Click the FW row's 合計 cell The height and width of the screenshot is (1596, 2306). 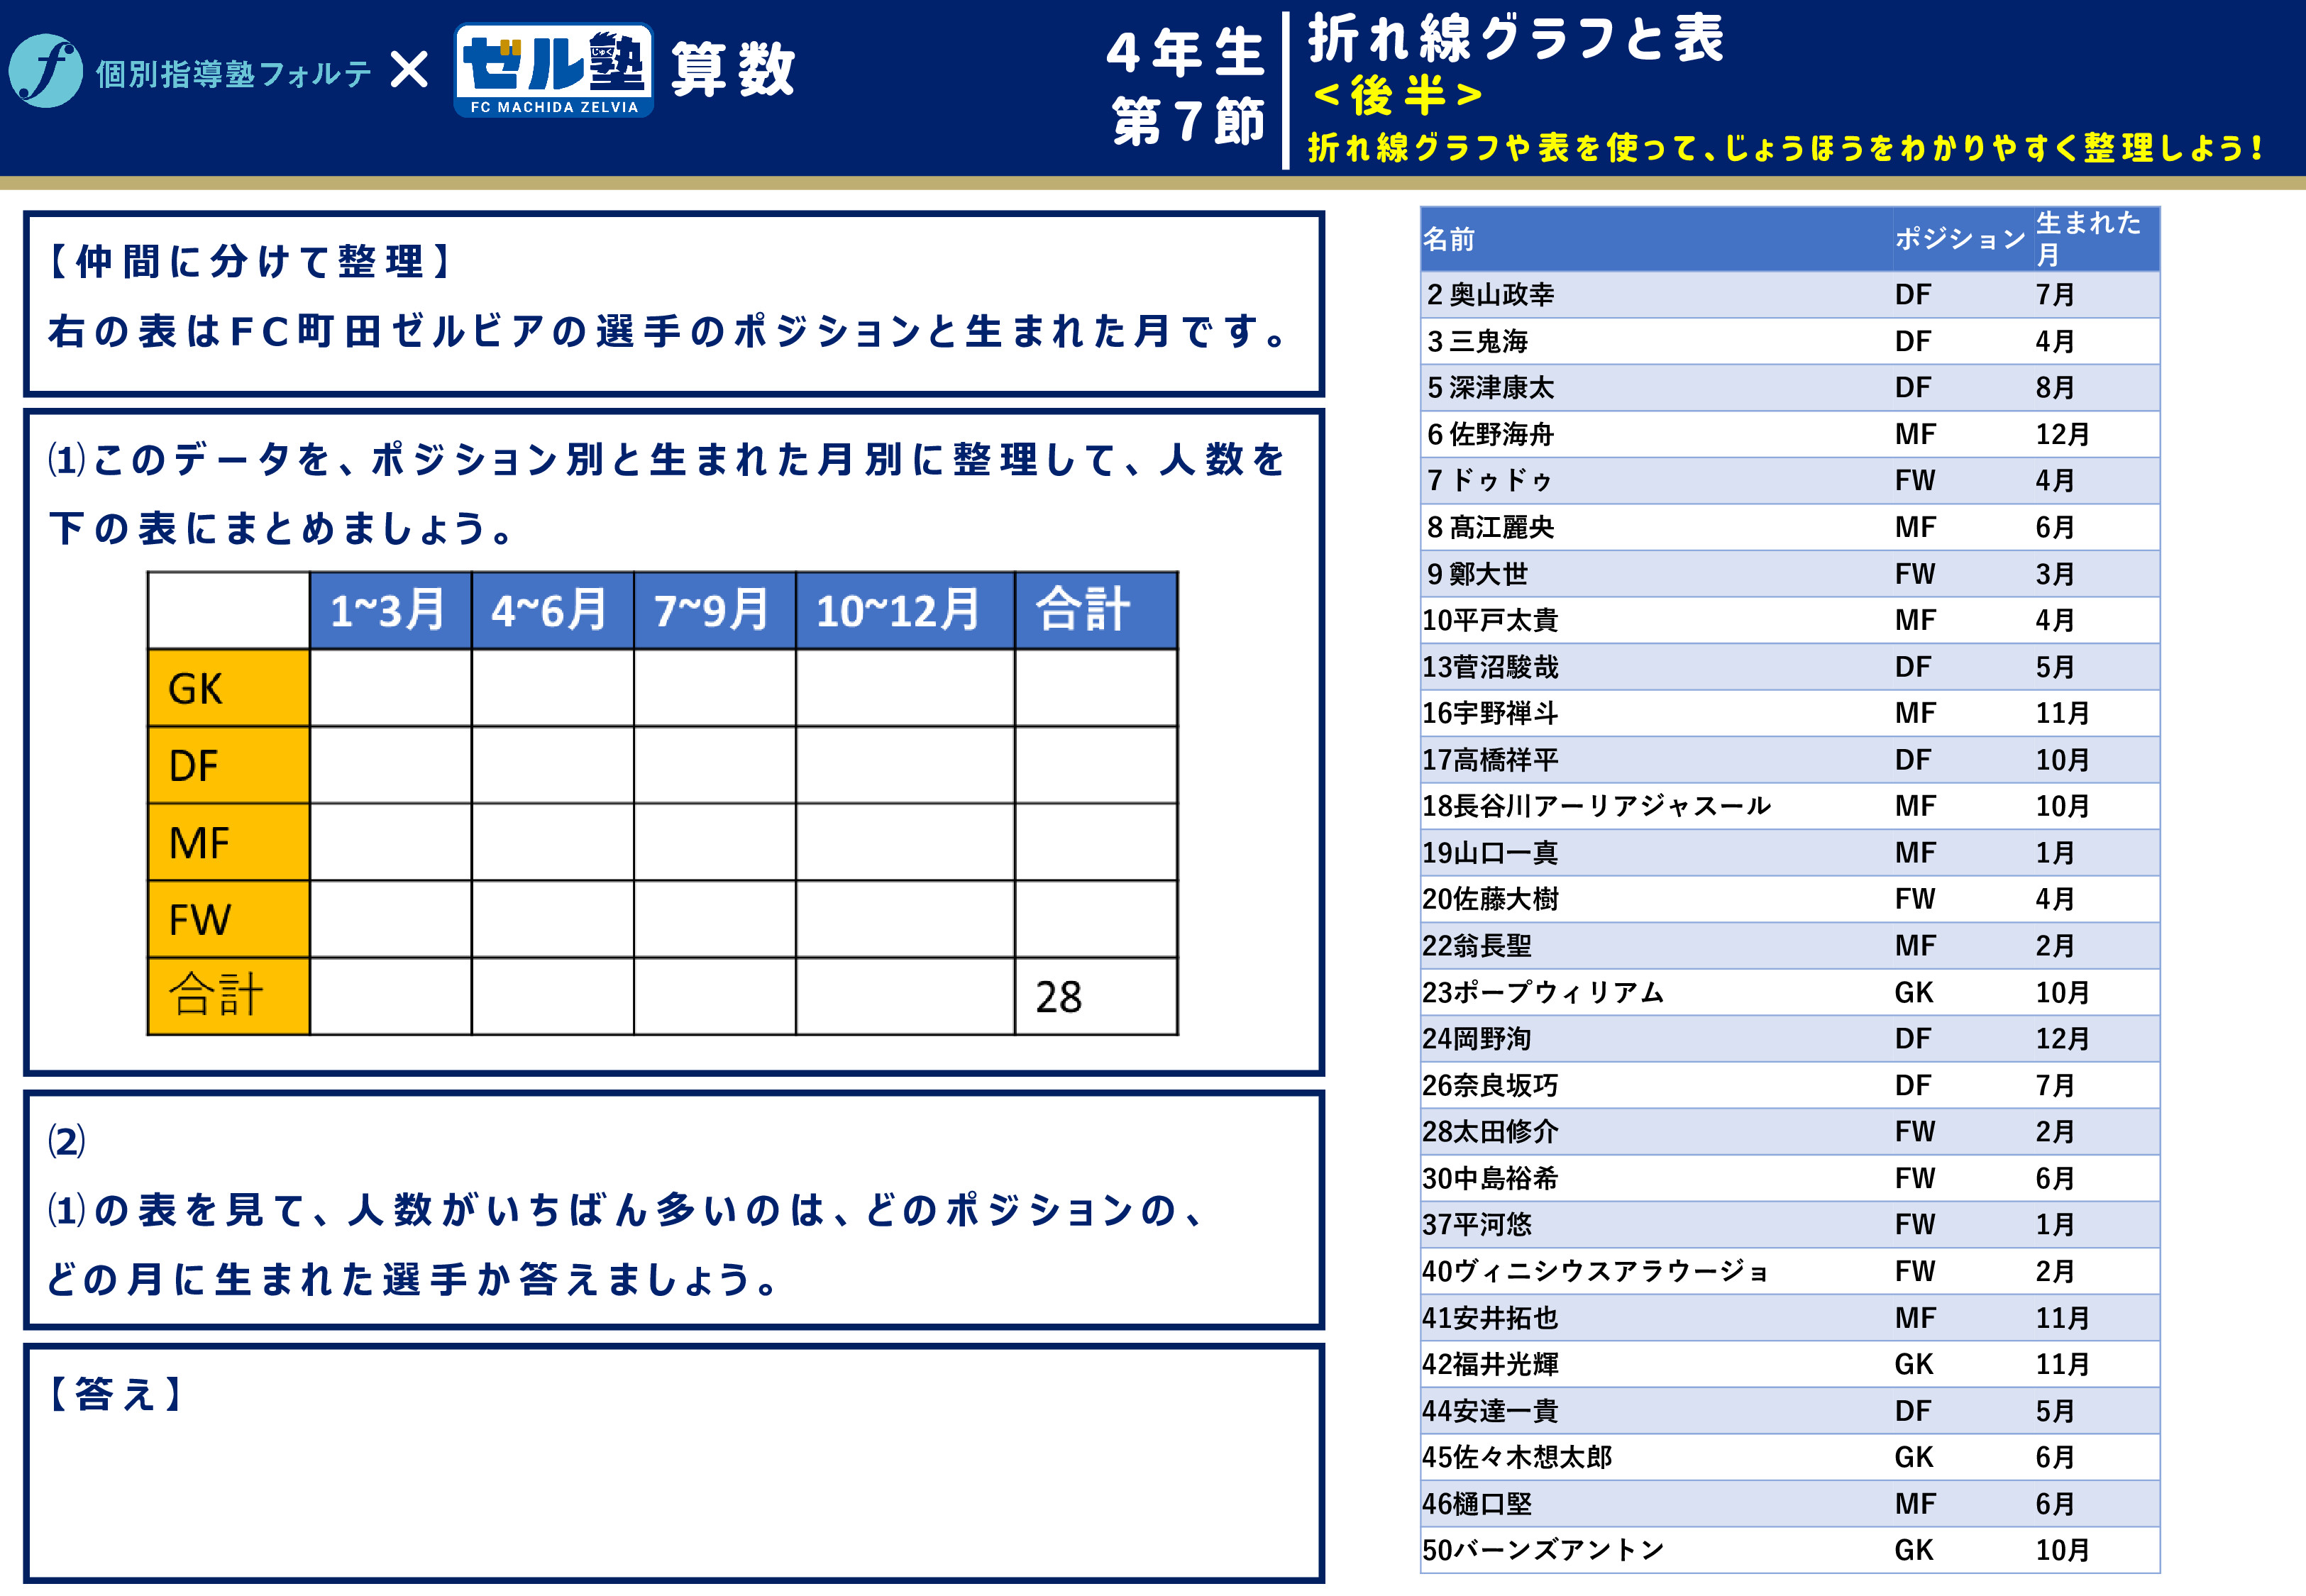tap(1095, 919)
